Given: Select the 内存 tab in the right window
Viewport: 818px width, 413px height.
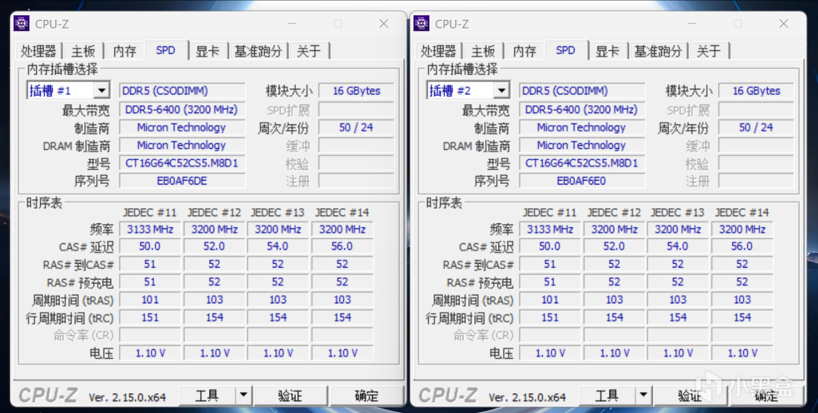Looking at the screenshot, I should (x=525, y=51).
